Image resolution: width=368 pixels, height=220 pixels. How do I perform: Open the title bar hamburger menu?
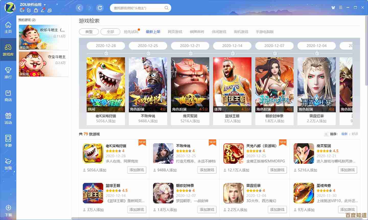(341, 8)
